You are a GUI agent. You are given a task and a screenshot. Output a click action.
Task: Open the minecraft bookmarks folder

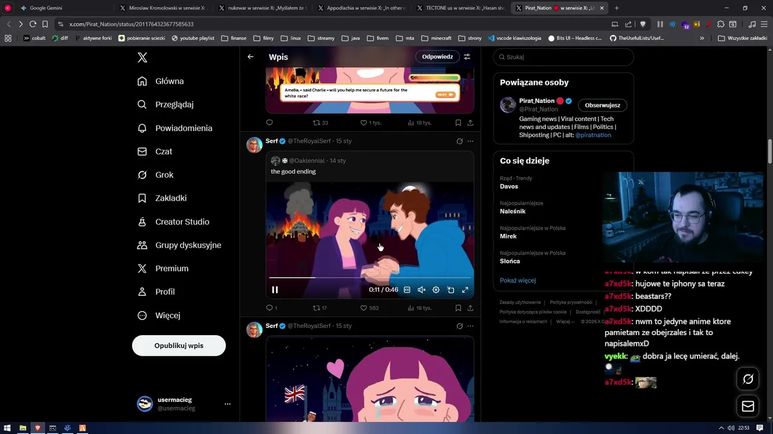(x=436, y=38)
